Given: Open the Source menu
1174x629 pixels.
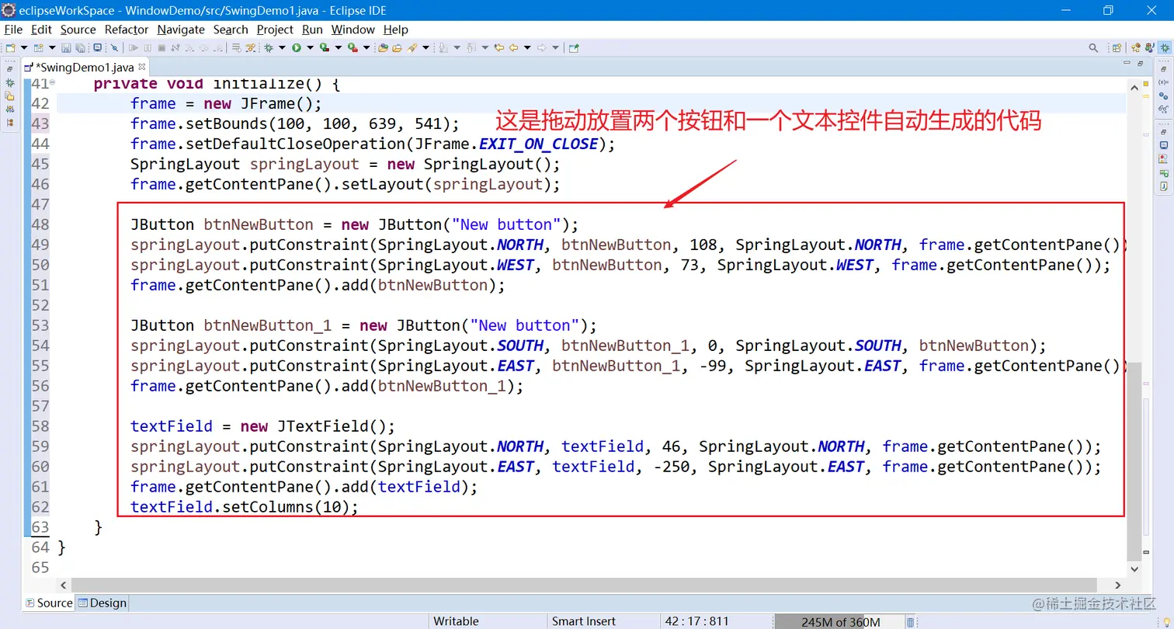Looking at the screenshot, I should (x=78, y=30).
